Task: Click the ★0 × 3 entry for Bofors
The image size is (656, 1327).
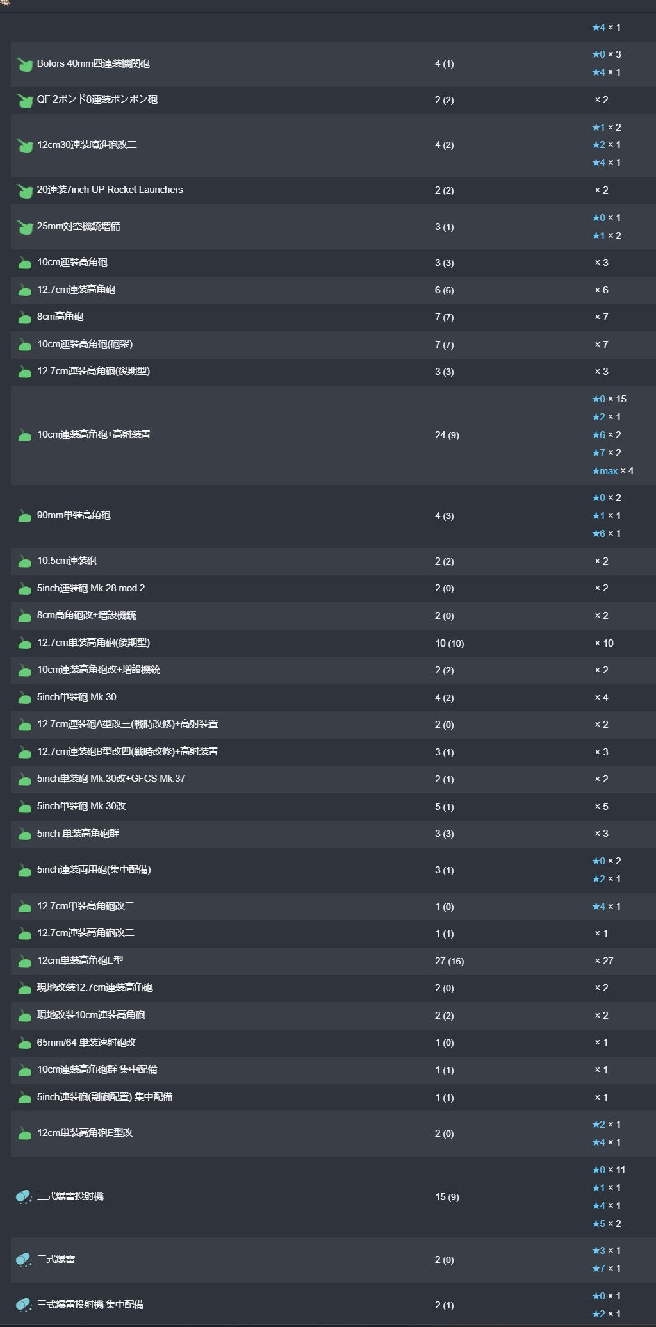Action: coord(607,54)
